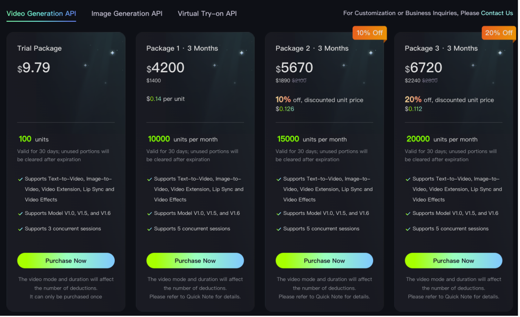This screenshot has height=317, width=520.
Task: Click the 20000 units per month text
Action: point(442,139)
